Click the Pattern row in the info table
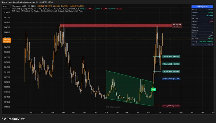The height and width of the screenshot is (123, 216). (202, 10)
